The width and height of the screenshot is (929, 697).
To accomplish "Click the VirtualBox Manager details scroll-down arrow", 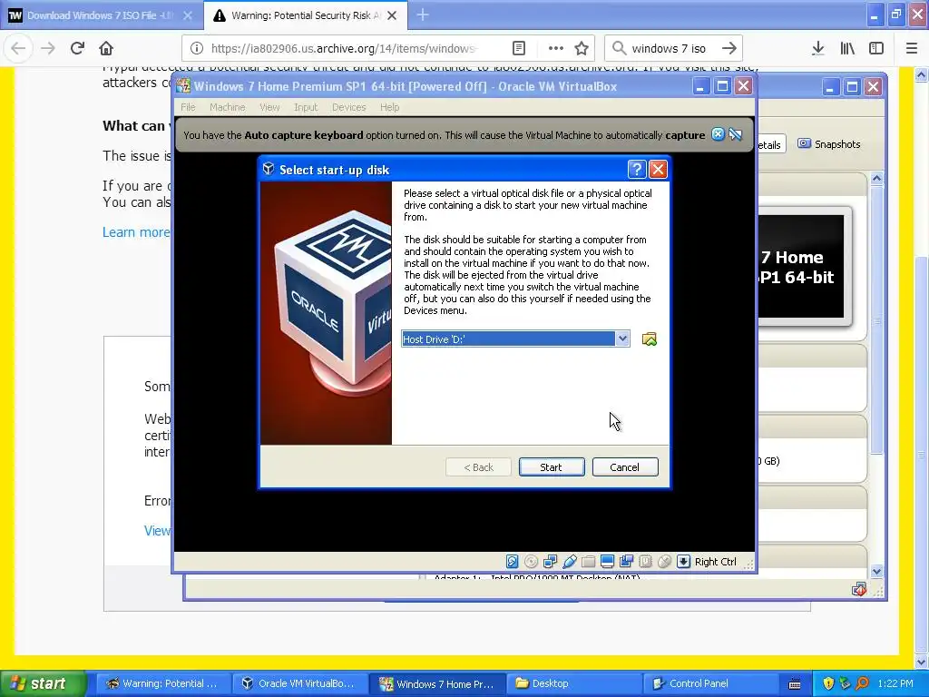I will 877,572.
